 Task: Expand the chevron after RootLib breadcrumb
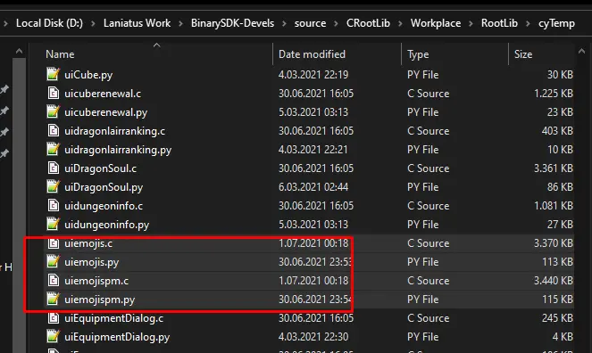pos(528,23)
